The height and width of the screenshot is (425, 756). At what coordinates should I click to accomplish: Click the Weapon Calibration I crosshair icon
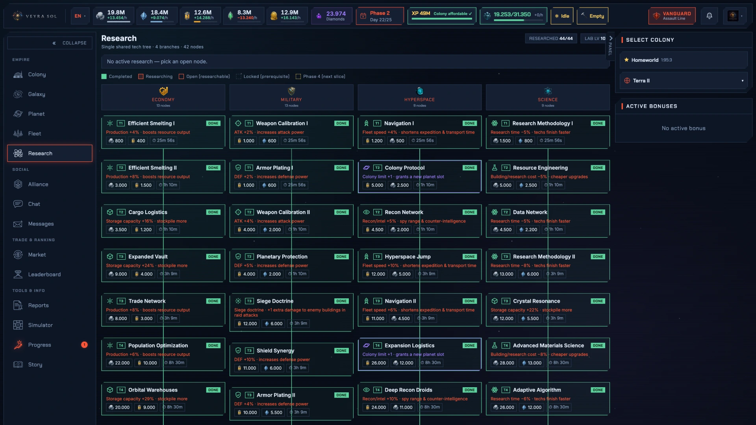point(238,124)
